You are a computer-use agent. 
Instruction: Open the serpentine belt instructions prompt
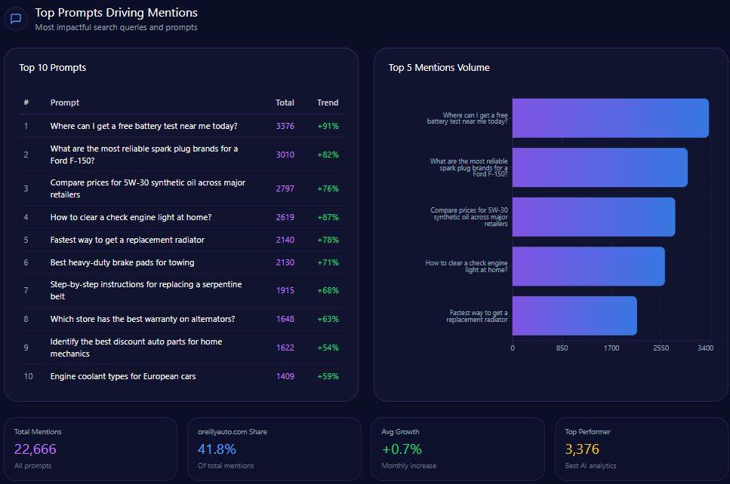(146, 290)
